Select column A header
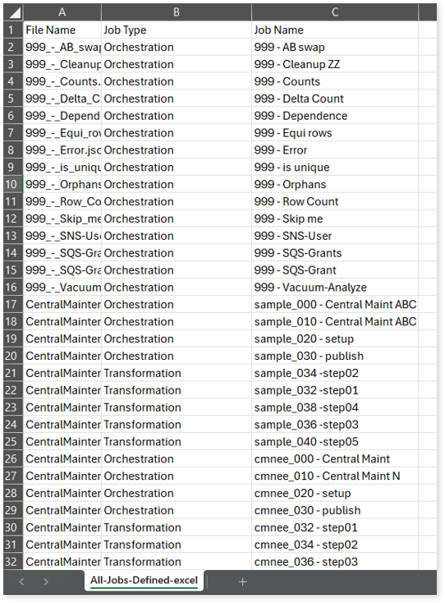The width and height of the screenshot is (445, 603). 62,12
